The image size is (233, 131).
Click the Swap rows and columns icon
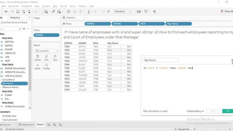69,12
